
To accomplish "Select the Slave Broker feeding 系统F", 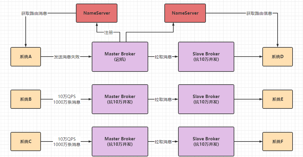I will 206,142.
